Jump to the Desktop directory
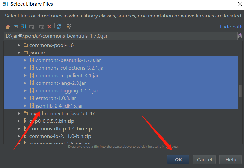 click(15, 27)
